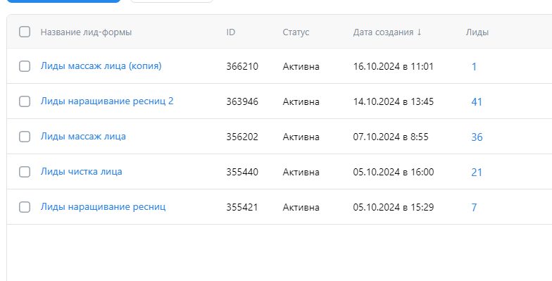Screen dimensions: 552x281
Task: Tick checkbox beside Лиды массаж лица
Action: coord(24,137)
